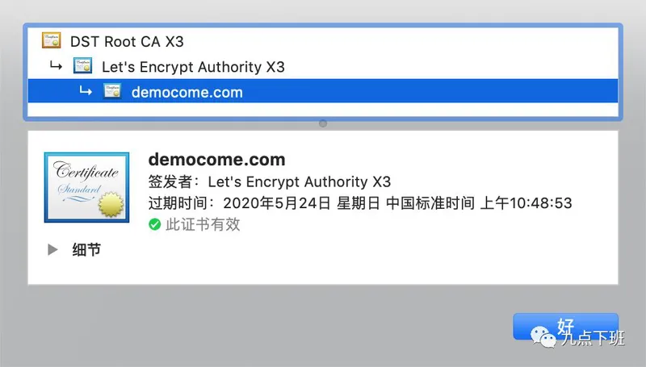646x367 pixels.
Task: Click the bold democome.com title
Action: (216, 159)
